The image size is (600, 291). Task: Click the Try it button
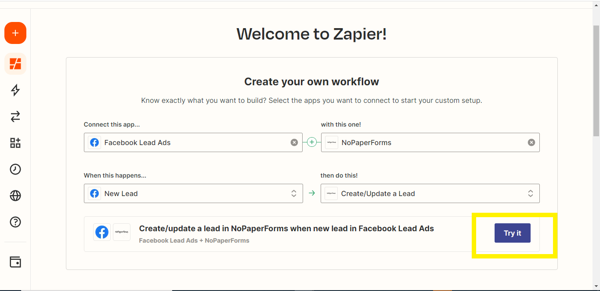[513, 233]
